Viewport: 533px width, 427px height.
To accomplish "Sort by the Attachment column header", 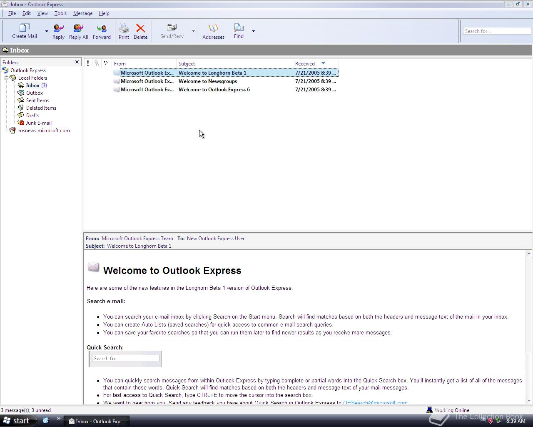I will tap(97, 63).
